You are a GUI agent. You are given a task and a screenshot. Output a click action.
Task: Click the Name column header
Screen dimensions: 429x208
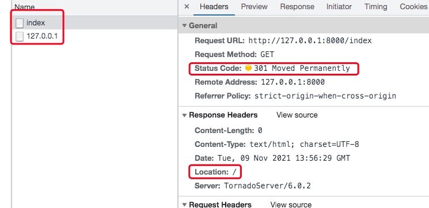[25, 7]
